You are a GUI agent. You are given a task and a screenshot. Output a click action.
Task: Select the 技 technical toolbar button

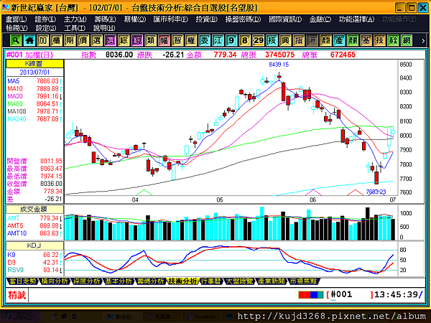click(379, 40)
